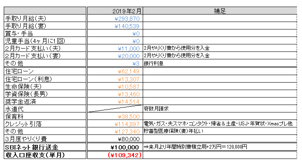Image resolution: width=302 pixels, height=166 pixels.
Task: Select the ¥80,000 amount cell
Action: [x=115, y=139]
